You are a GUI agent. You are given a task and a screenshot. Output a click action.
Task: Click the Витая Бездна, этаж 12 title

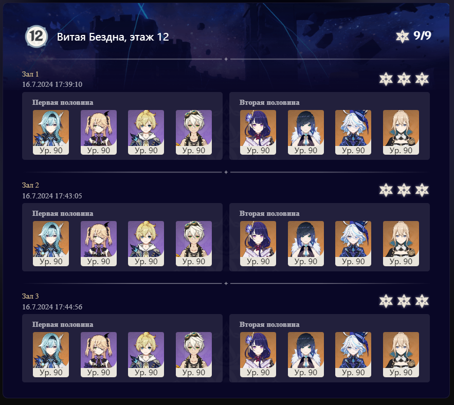point(113,37)
